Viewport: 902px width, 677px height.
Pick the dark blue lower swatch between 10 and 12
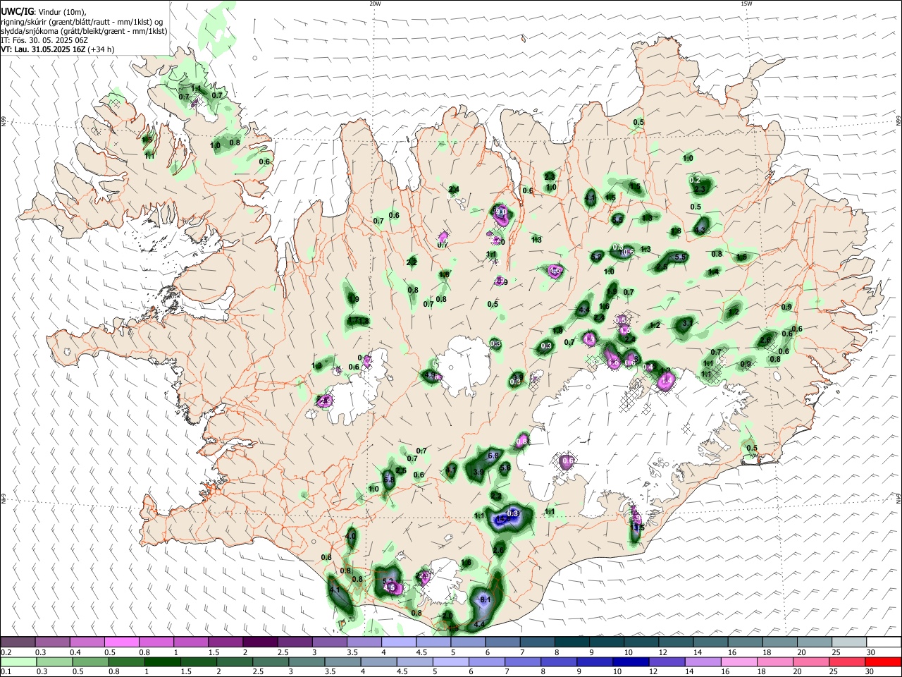[x=631, y=662]
